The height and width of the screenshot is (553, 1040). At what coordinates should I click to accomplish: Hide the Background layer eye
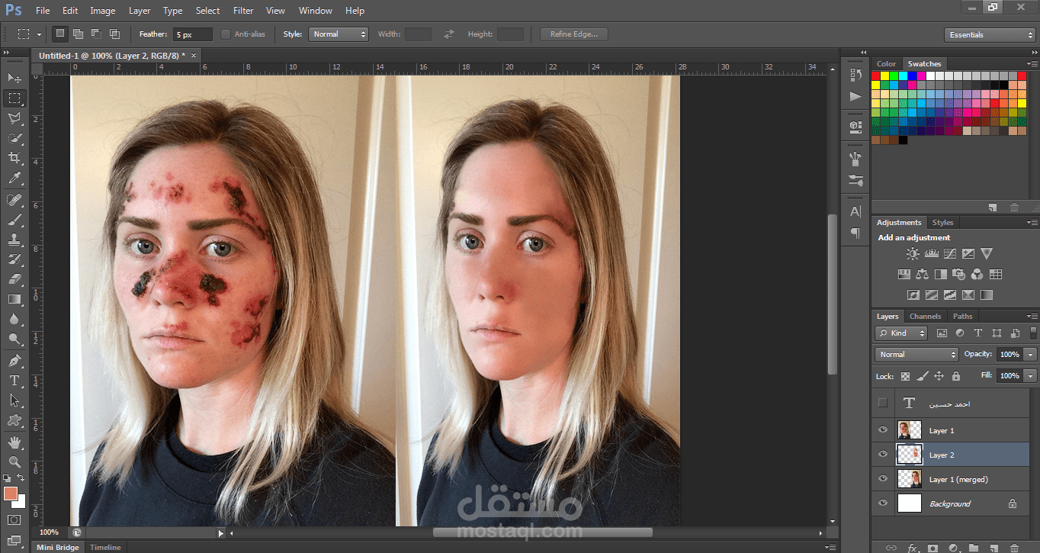pyautogui.click(x=883, y=503)
